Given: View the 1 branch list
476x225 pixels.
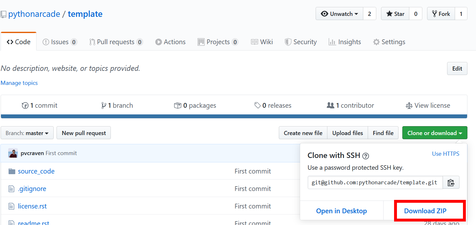Looking at the screenshot, I should pyautogui.click(x=117, y=106).
